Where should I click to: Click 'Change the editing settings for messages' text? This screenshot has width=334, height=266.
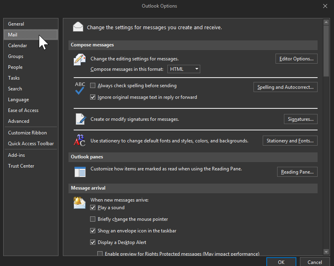[135, 59]
